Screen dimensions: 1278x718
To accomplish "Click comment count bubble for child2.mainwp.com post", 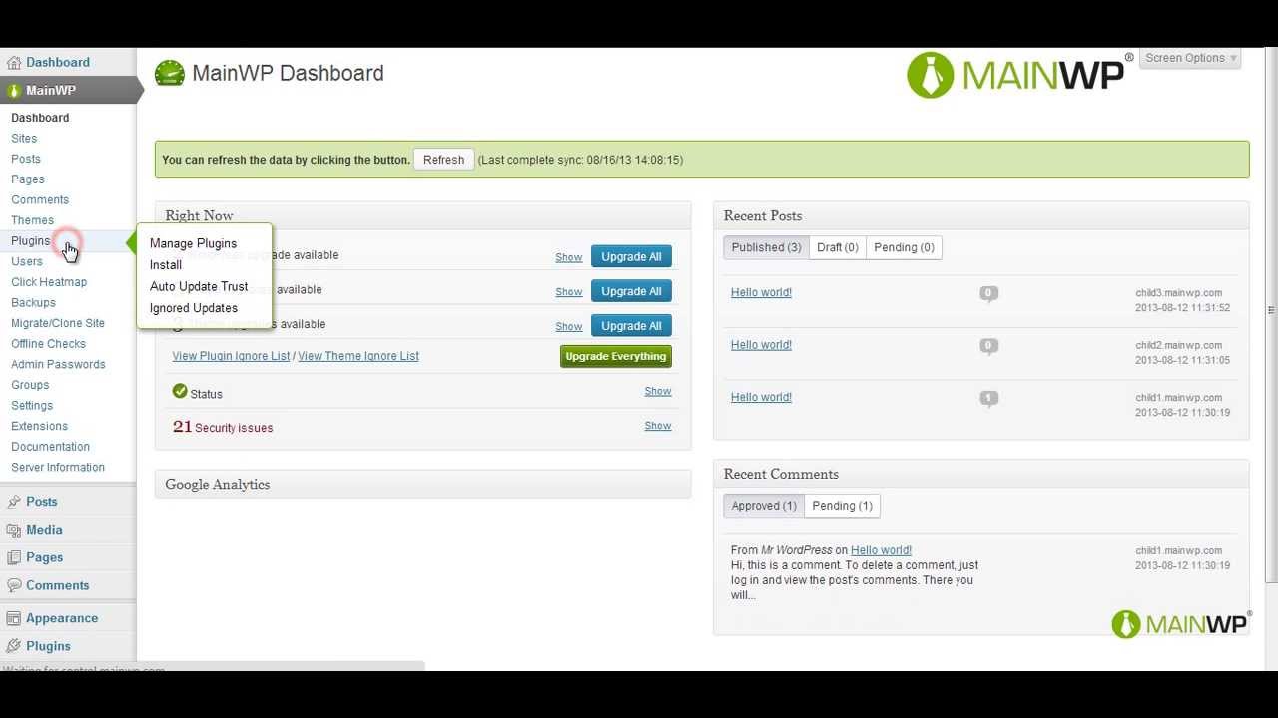I will 988,346.
